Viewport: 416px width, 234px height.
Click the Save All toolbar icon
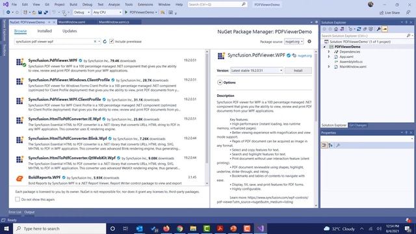click(45, 12)
